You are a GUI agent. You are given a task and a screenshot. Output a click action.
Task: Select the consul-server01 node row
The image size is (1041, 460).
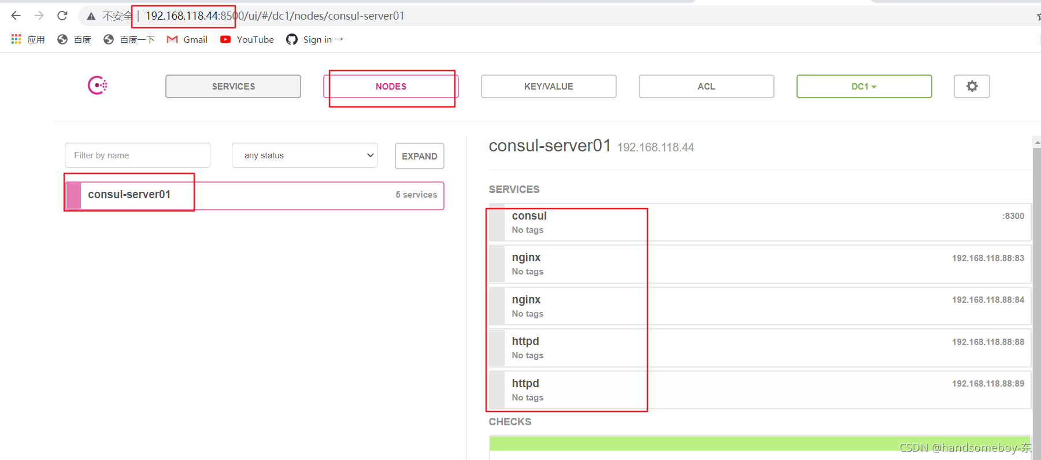[255, 195]
